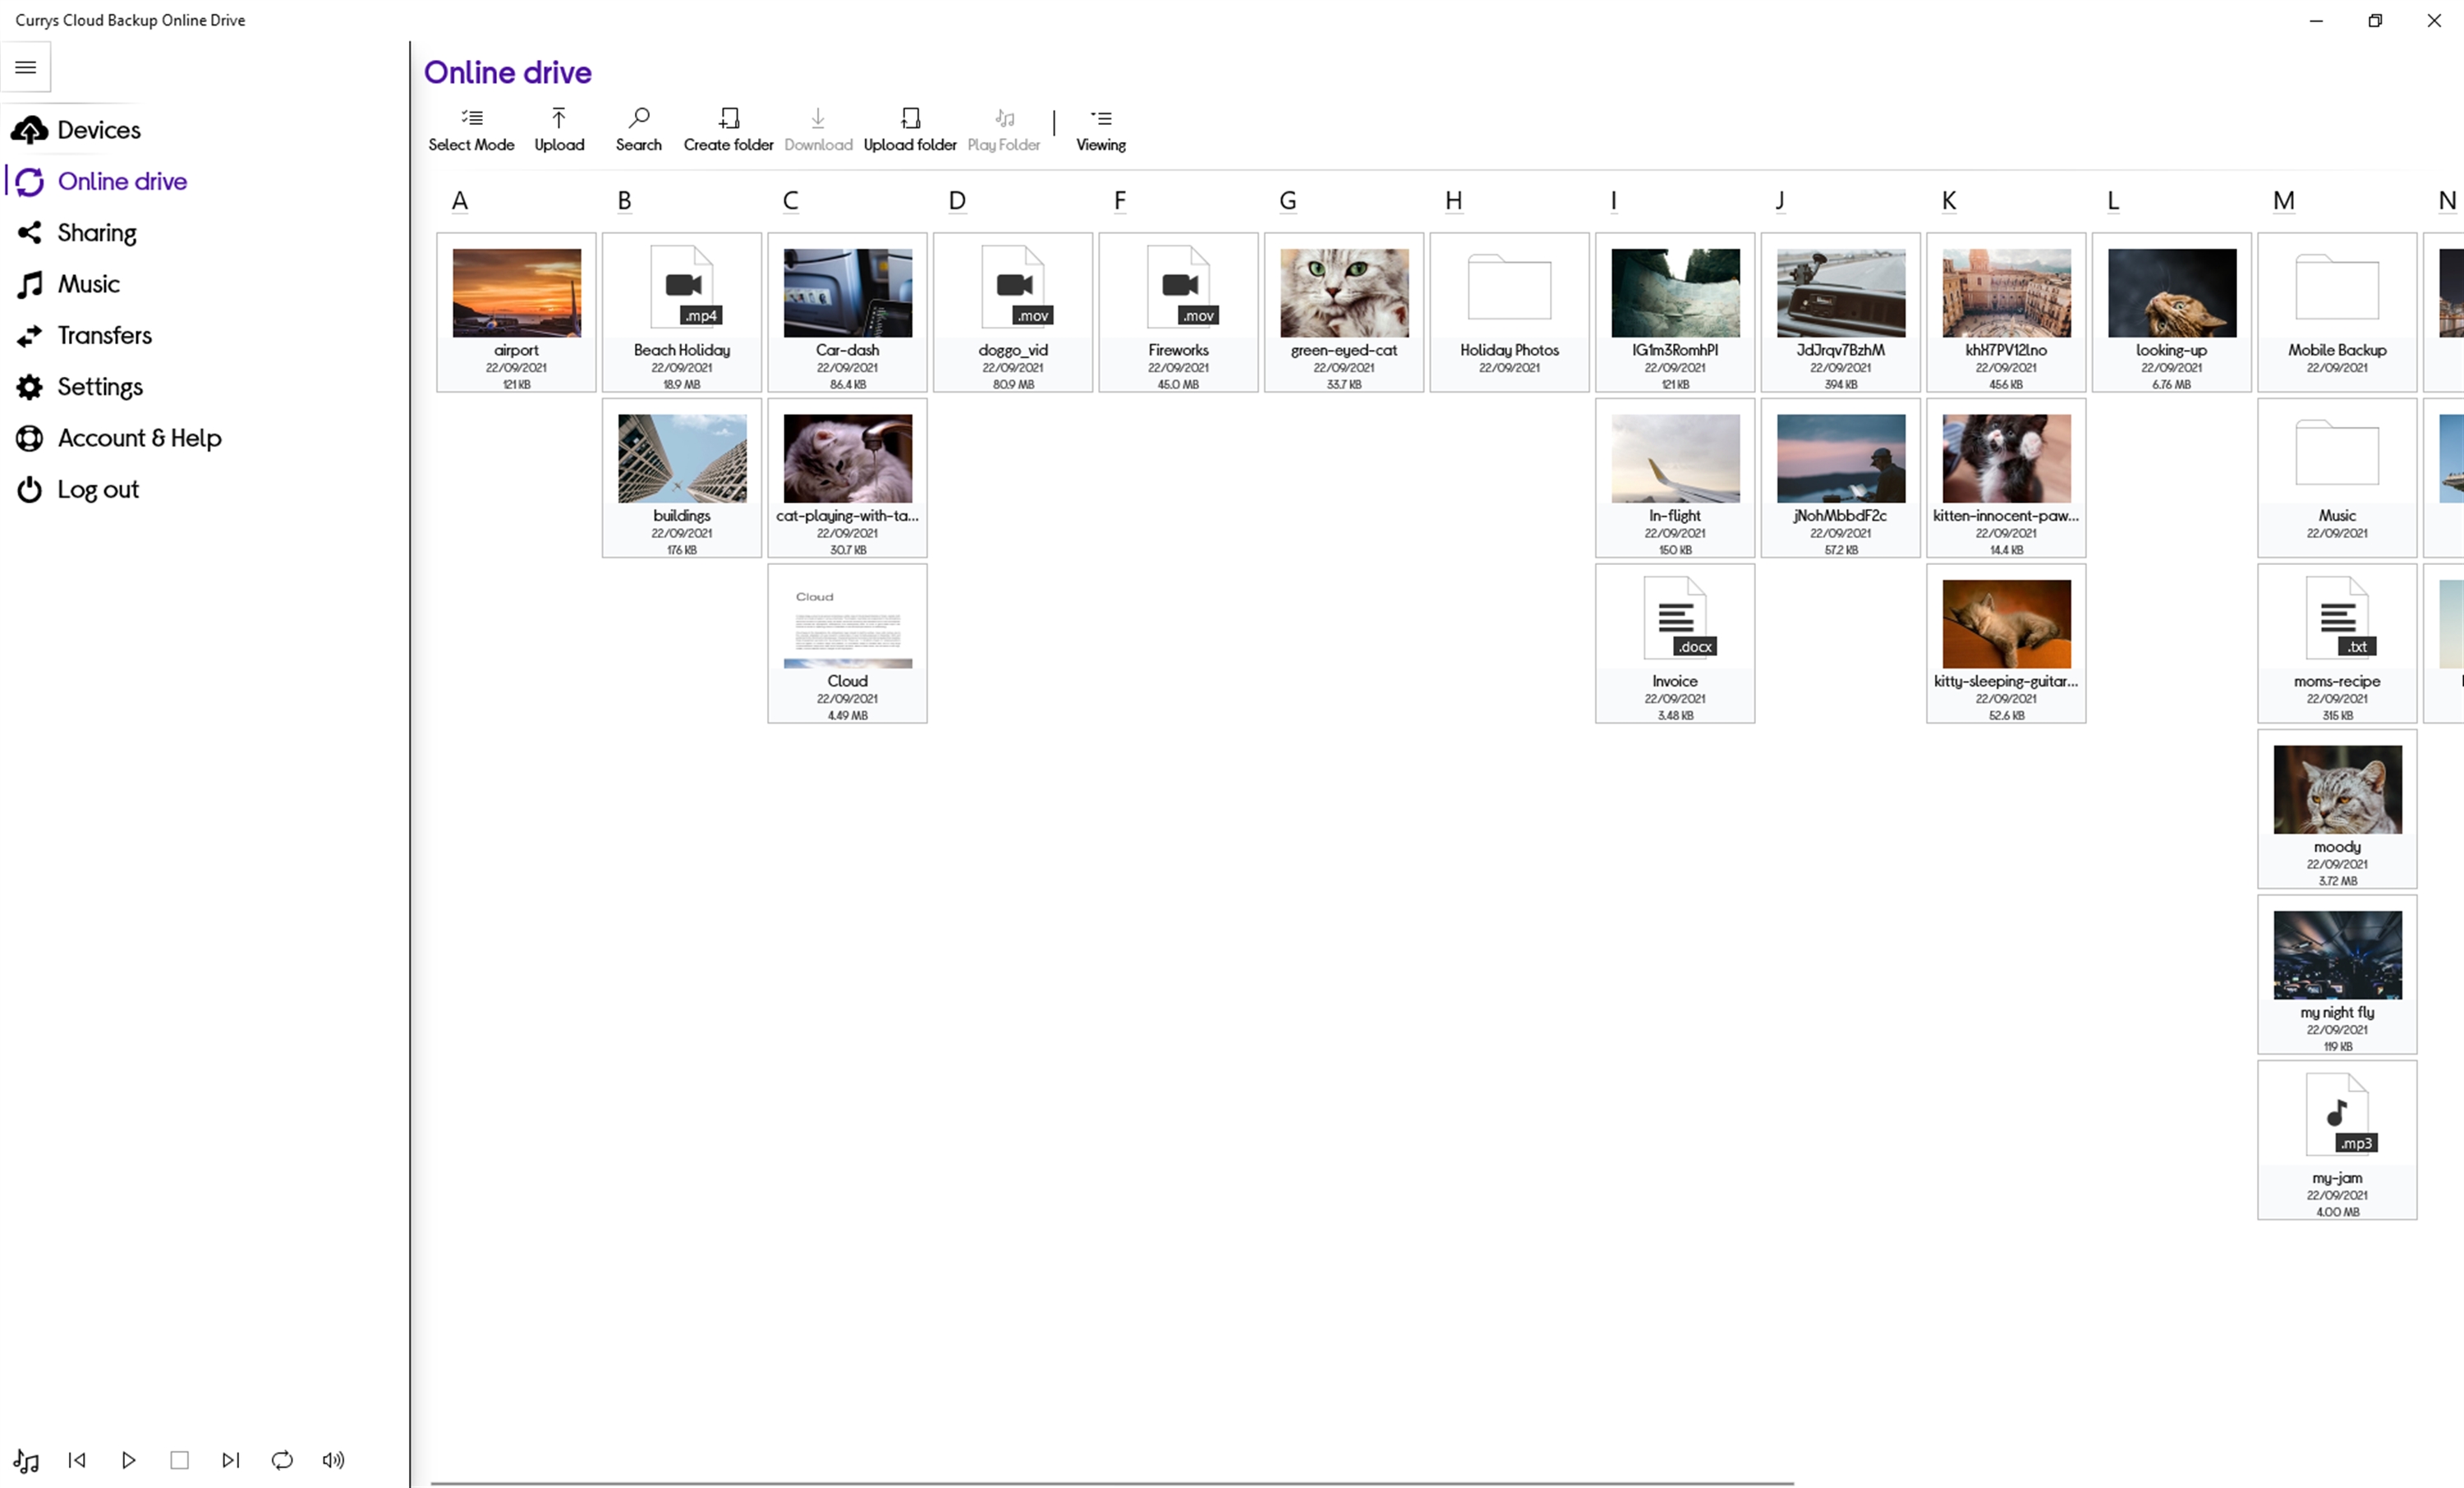Open the Transfers sidebar section
This screenshot has width=2464, height=1488.
104,336
